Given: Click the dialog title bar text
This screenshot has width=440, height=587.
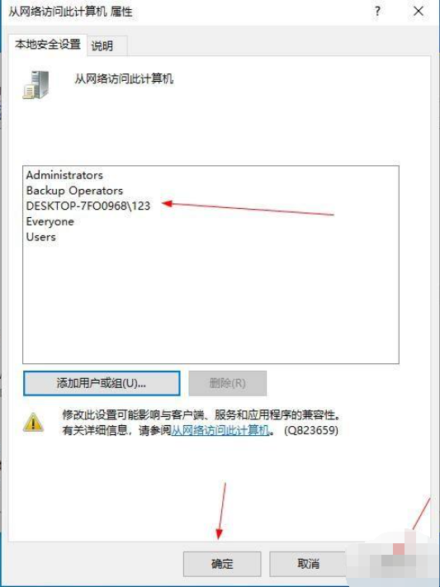Looking at the screenshot, I should pyautogui.click(x=70, y=12).
